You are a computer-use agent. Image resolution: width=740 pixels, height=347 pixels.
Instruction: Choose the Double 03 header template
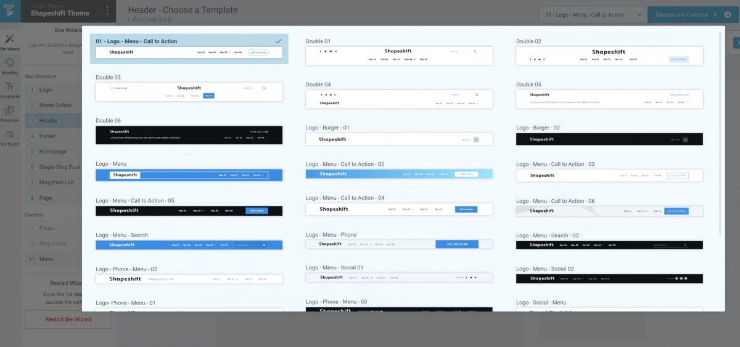point(189,92)
